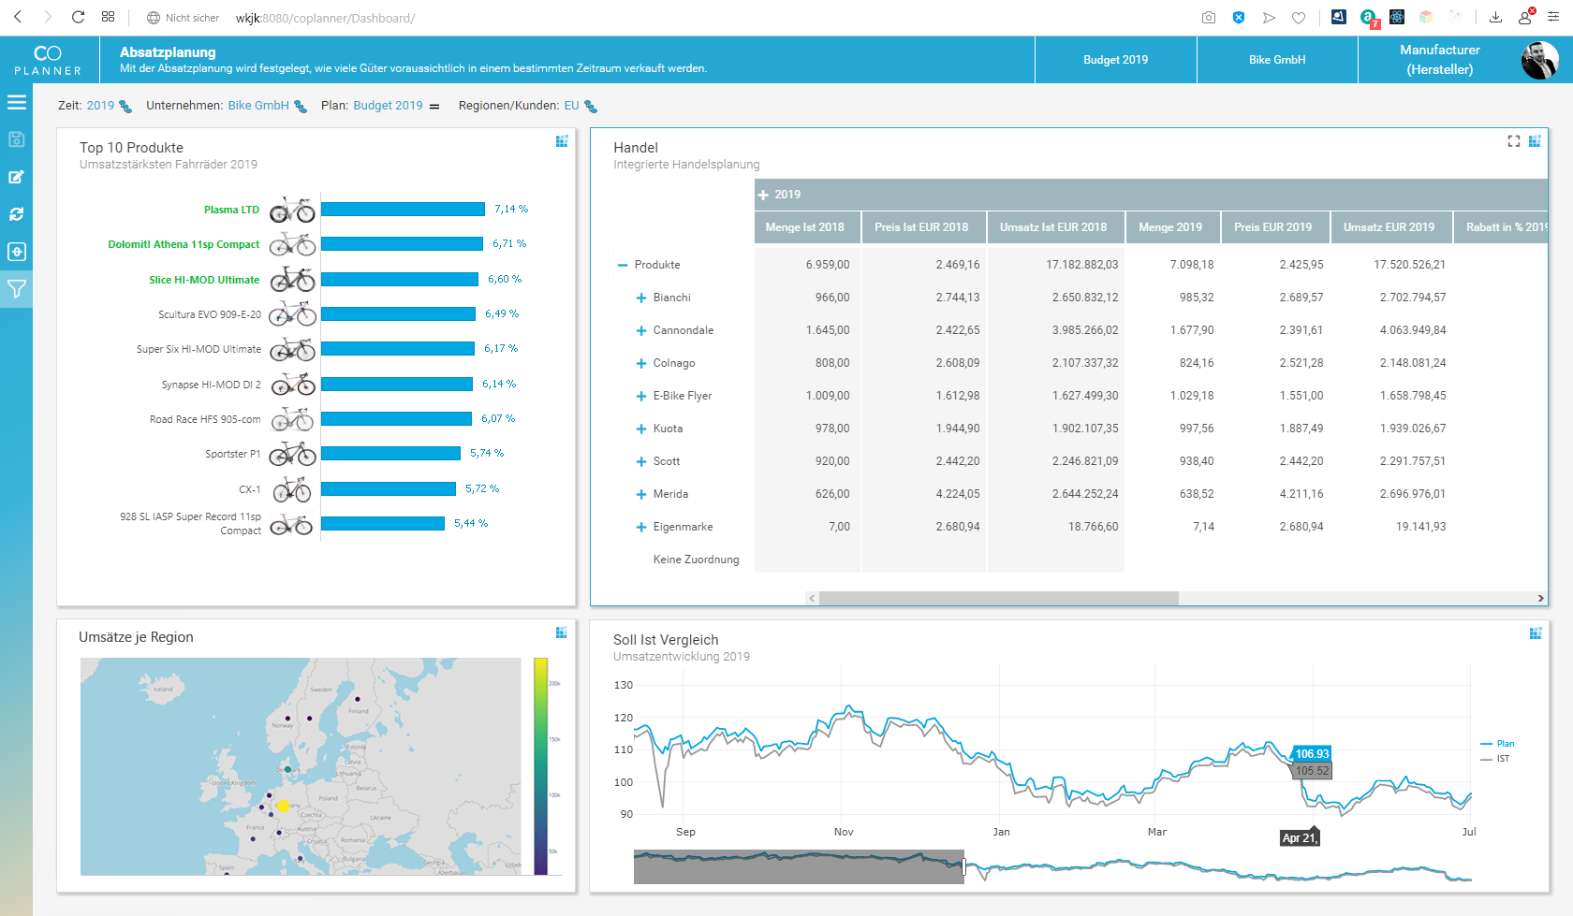
Task: Select the Edit pencil icon in the sidebar
Action: (x=16, y=177)
